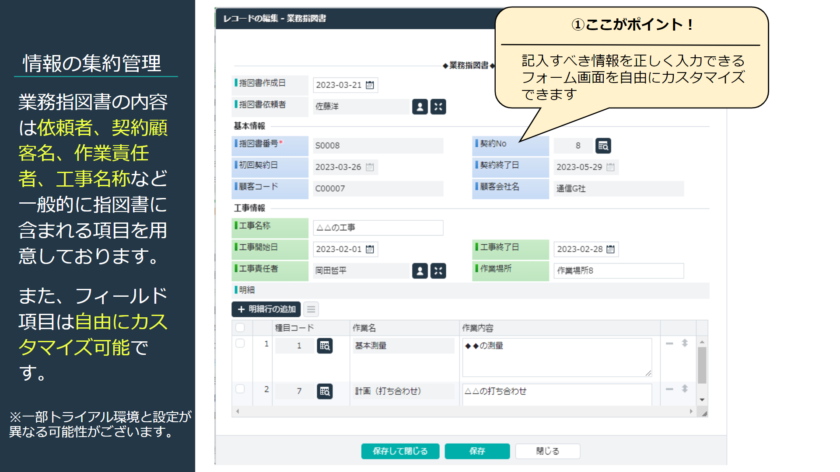Click clear-selection icon next to 佐藤洋
The height and width of the screenshot is (472, 840).
438,107
